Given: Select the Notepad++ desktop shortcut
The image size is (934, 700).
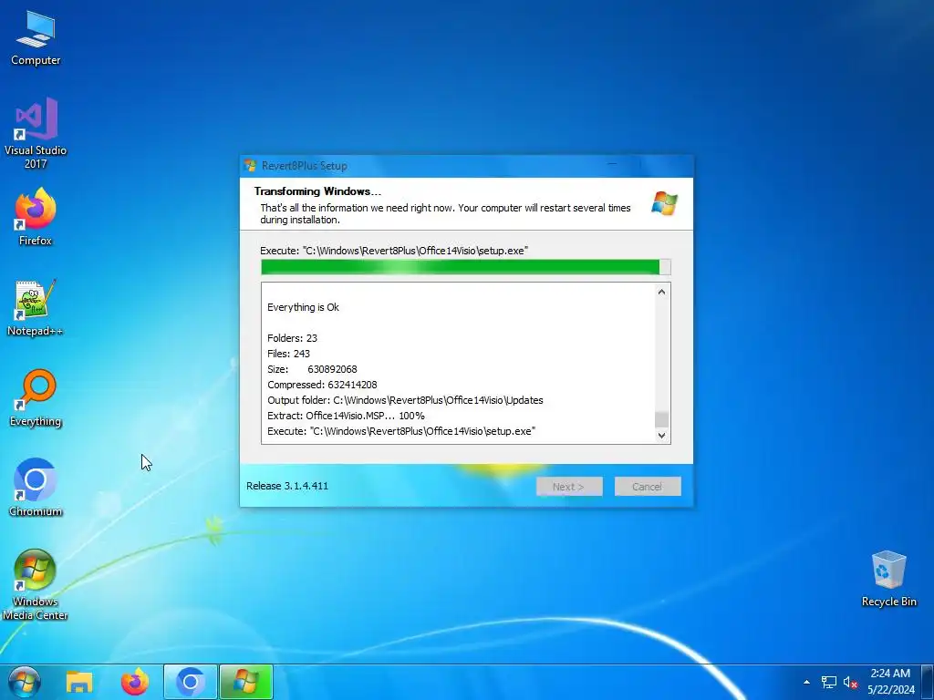Looking at the screenshot, I should click(x=36, y=308).
